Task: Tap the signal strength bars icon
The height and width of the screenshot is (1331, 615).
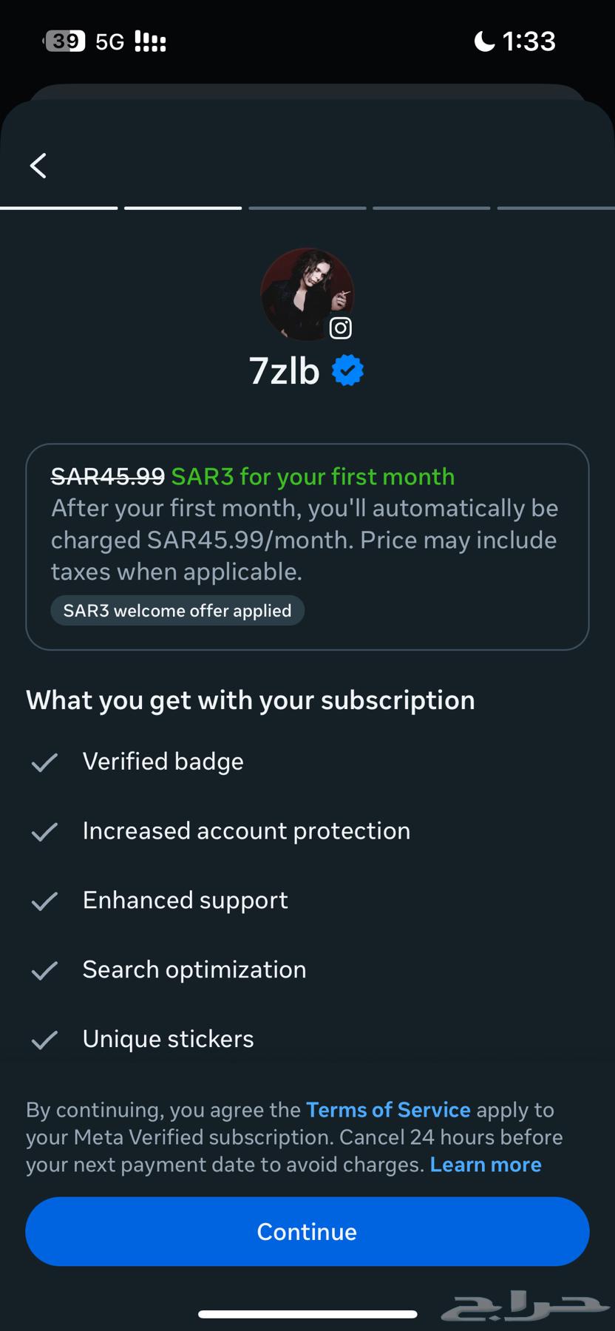Action: (x=150, y=41)
